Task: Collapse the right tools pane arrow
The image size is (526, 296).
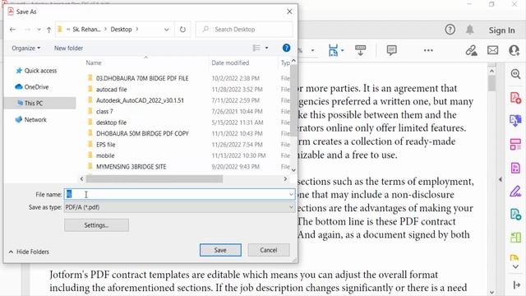Action: pyautogui.click(x=501, y=179)
